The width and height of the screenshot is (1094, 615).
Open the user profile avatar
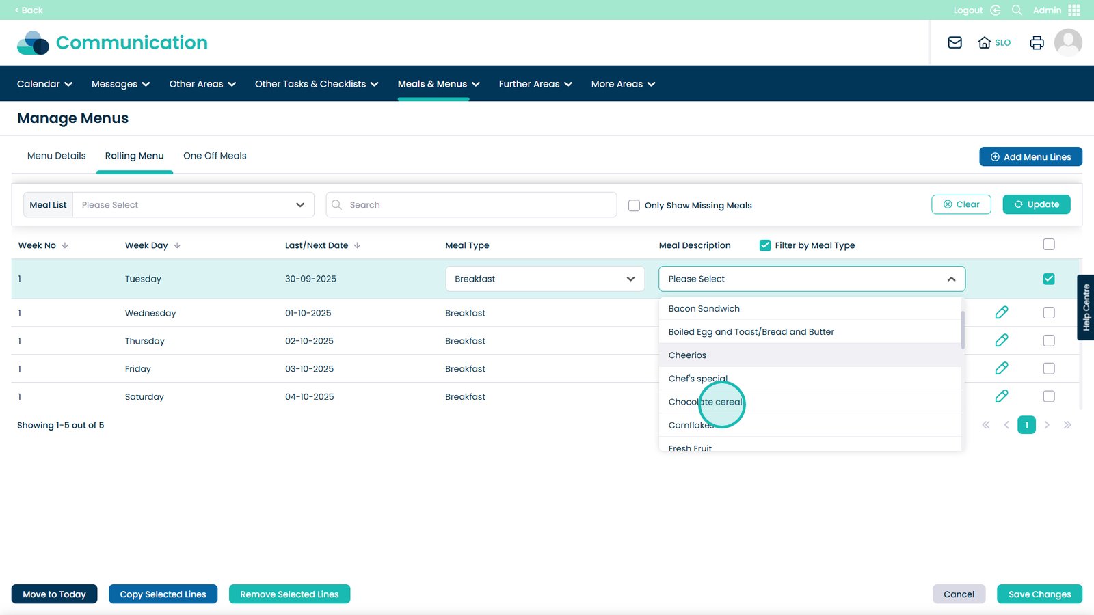point(1067,42)
